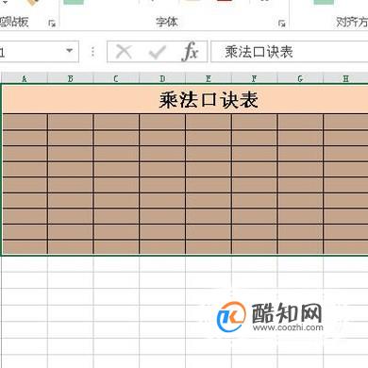Image resolution: width=368 pixels, height=368 pixels.
Task: Open the Font group dialog launcher
Action: click(282, 24)
